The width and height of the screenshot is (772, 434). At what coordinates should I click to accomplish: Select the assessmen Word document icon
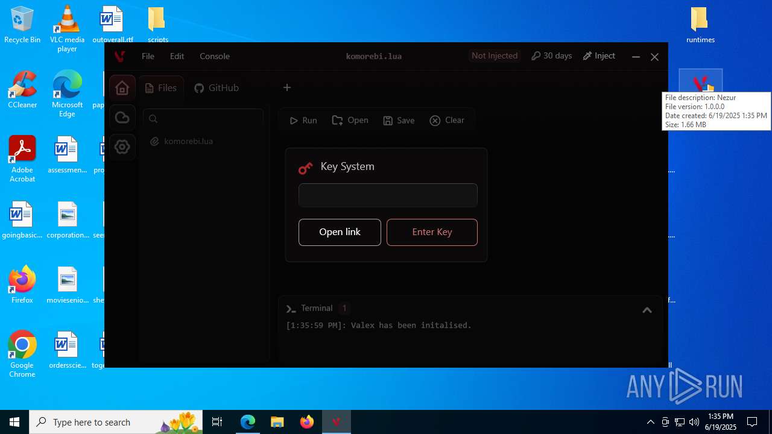point(68,155)
